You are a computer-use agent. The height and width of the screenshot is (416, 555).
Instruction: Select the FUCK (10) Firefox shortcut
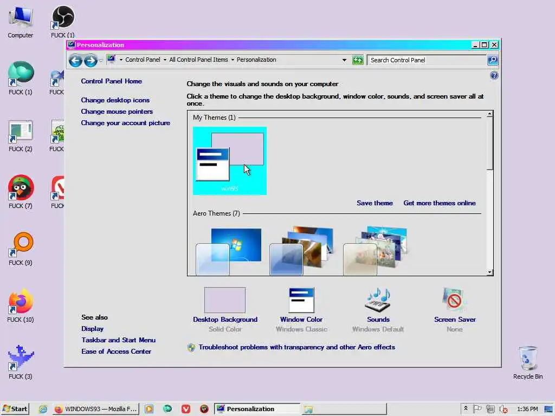(21, 306)
